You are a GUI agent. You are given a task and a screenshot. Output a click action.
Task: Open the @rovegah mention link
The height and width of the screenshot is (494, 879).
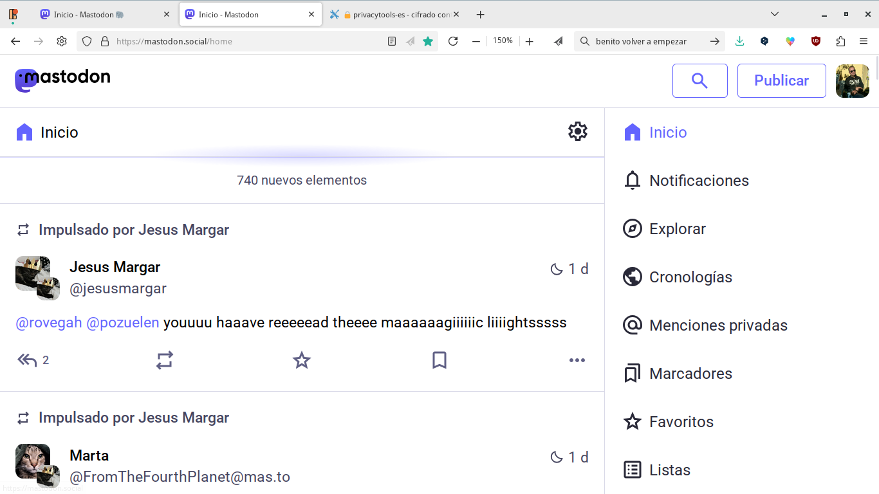click(49, 322)
